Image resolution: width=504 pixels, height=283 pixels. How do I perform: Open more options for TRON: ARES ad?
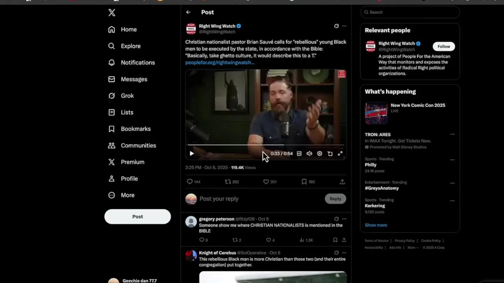tap(452, 134)
